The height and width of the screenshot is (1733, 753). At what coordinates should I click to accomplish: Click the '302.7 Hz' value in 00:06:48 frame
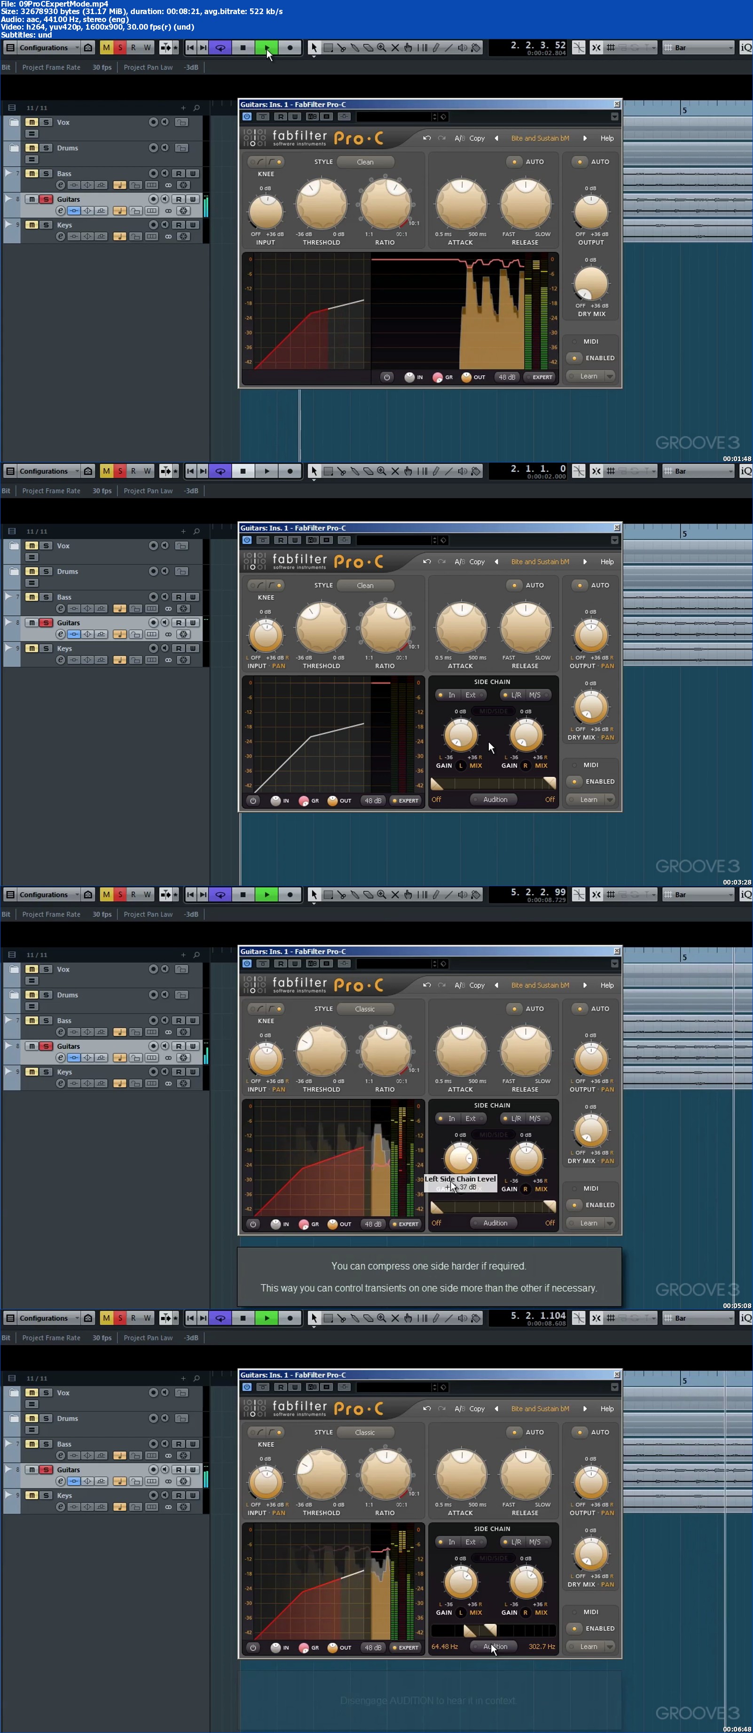point(541,1647)
